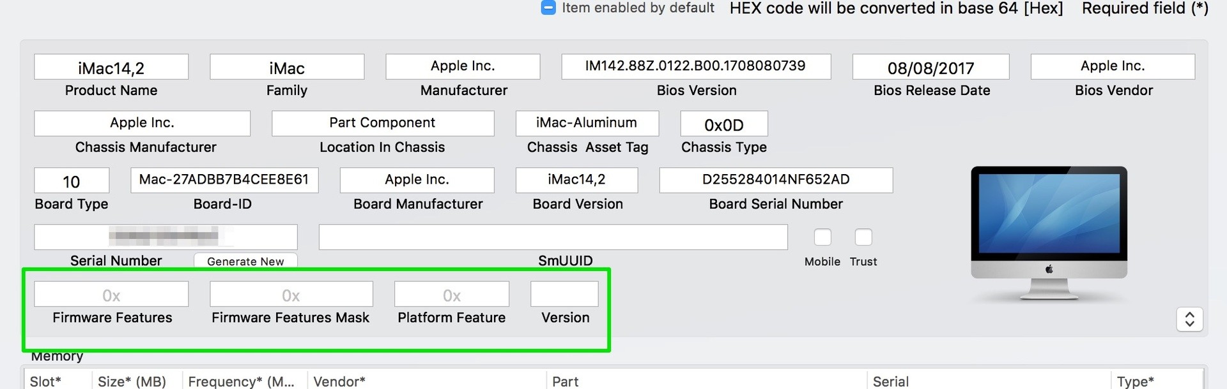Enable the Mobile checkbox
The height and width of the screenshot is (389, 1227).
click(x=822, y=237)
